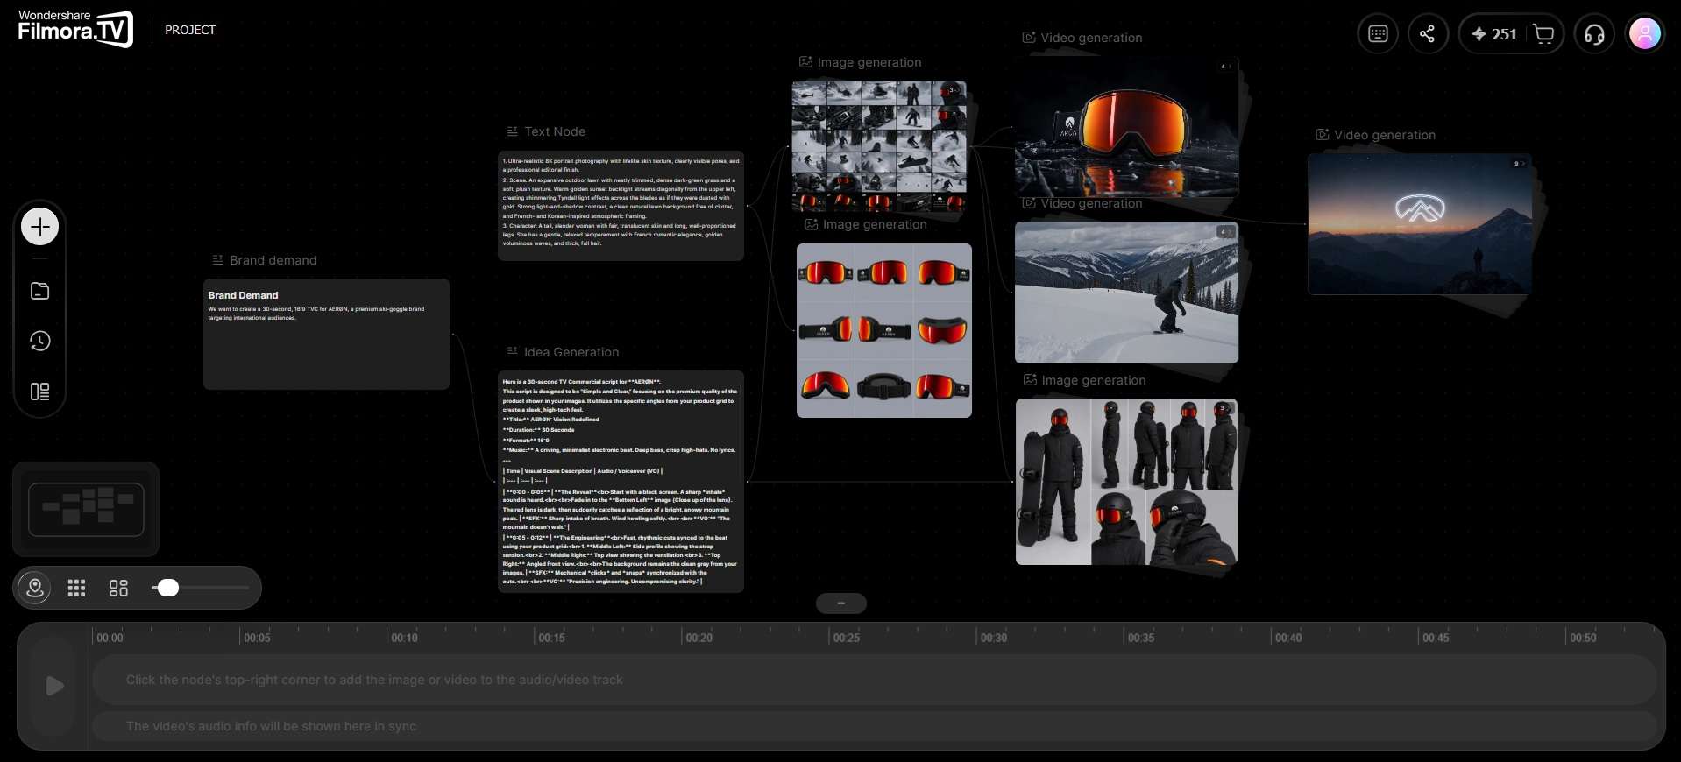This screenshot has width=1681, height=762.
Task: Select the Idea Generation node title
Action: pos(571,352)
